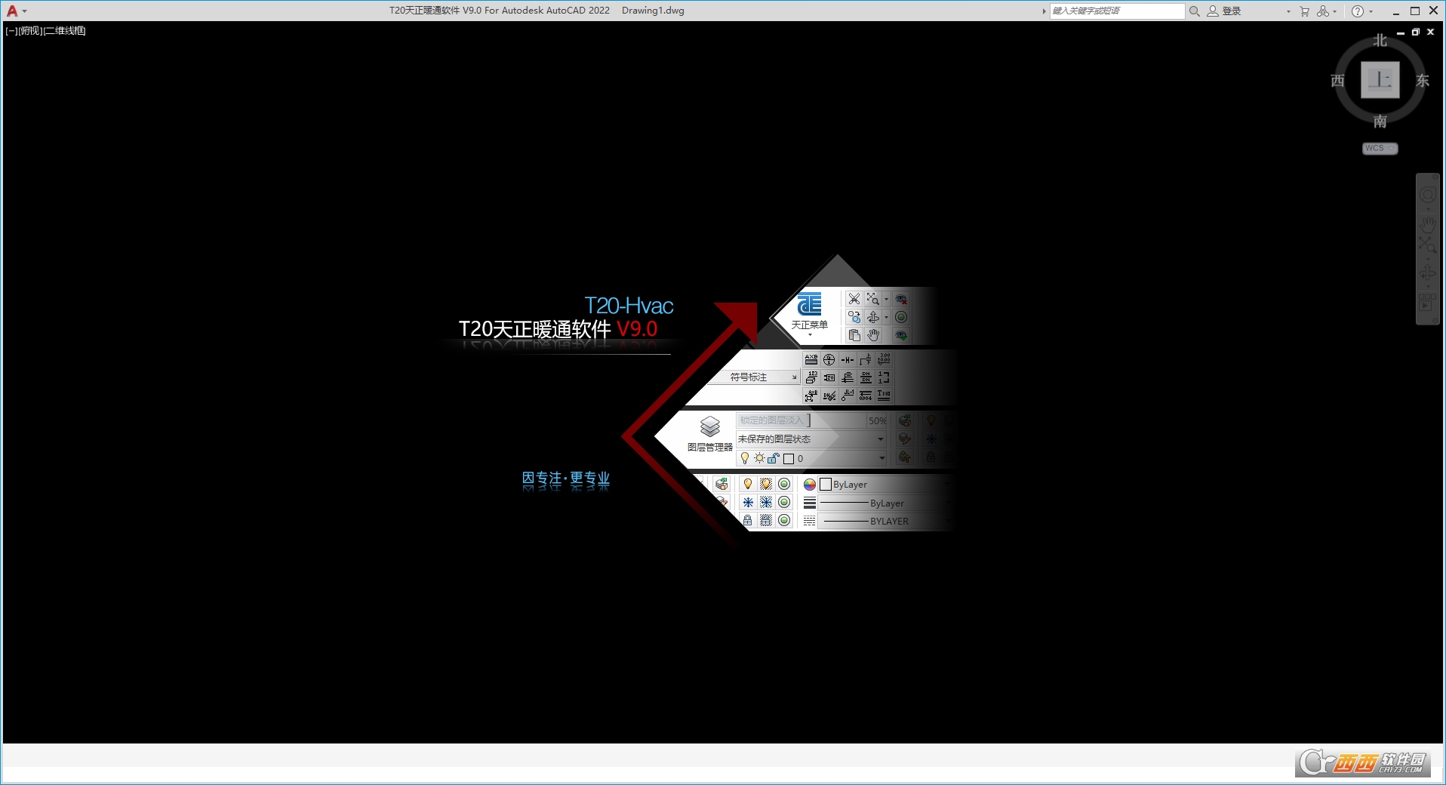Minimize the Drawing1 drawing window
This screenshot has height=785, width=1446.
[x=1401, y=32]
